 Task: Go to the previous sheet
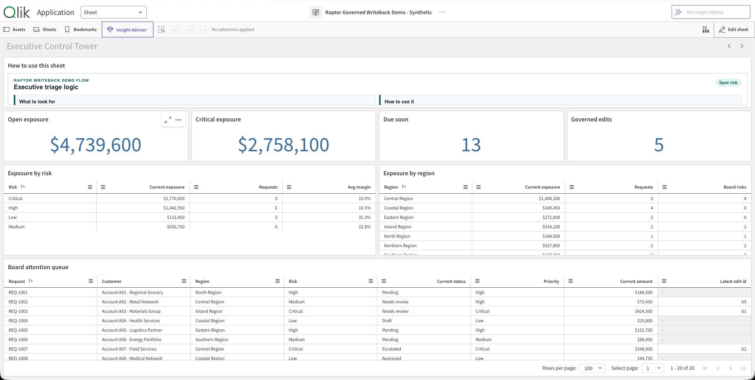pos(729,46)
